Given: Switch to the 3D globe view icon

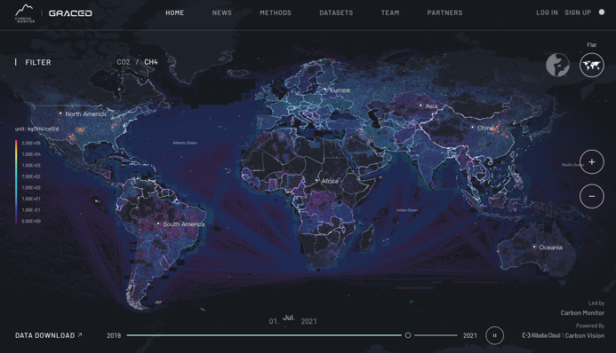Looking at the screenshot, I should click(x=557, y=65).
